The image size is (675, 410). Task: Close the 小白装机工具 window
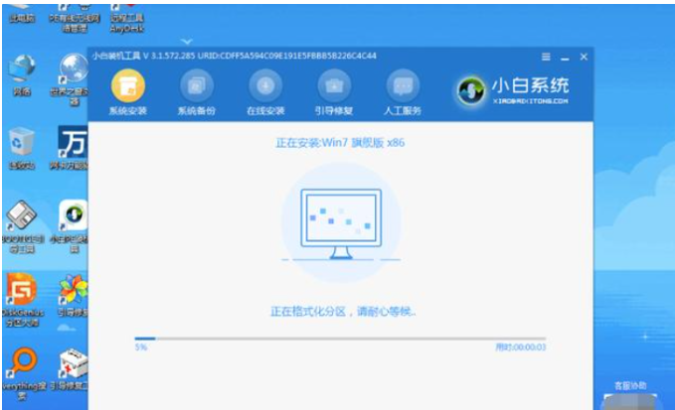584,57
